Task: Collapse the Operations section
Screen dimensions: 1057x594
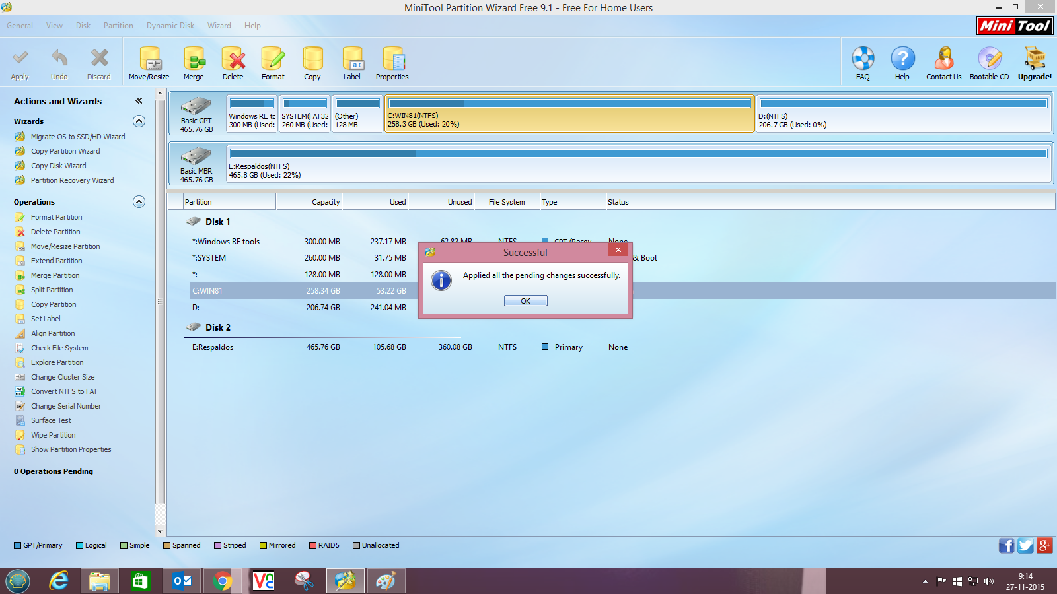Action: tap(139, 201)
